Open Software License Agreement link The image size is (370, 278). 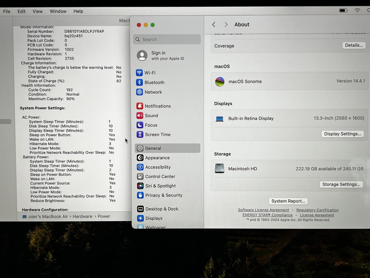(x=263, y=210)
